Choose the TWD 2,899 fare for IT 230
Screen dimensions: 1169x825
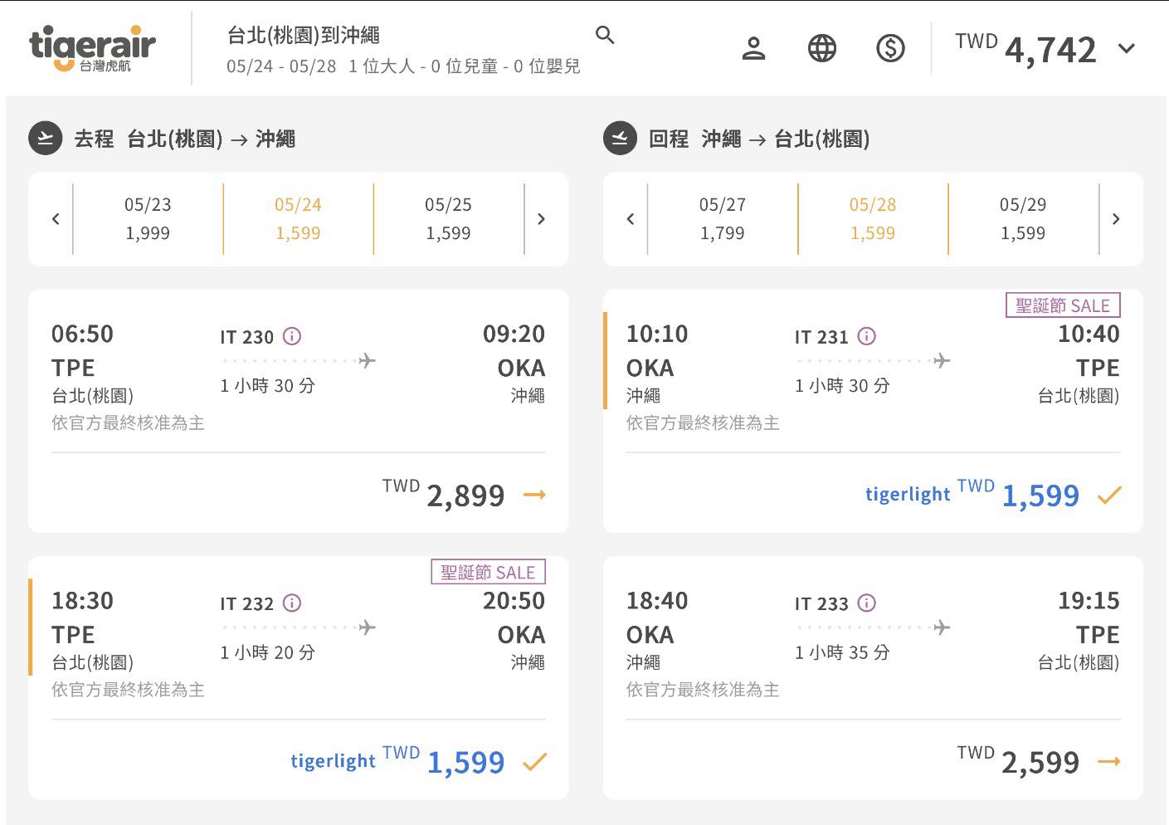[x=534, y=495]
